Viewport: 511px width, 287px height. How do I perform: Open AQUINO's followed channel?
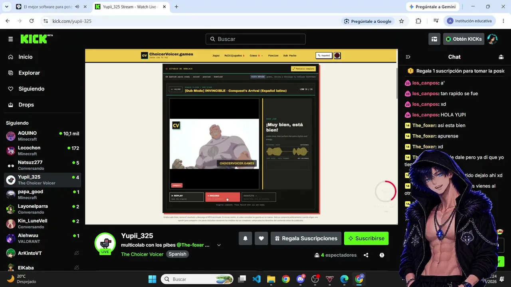click(43, 136)
